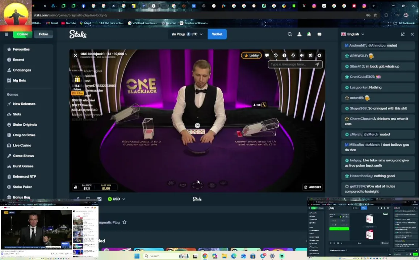Screen dimensions: 419x260
Task: Select Slots in the sidebar
Action: pyautogui.click(x=17, y=114)
